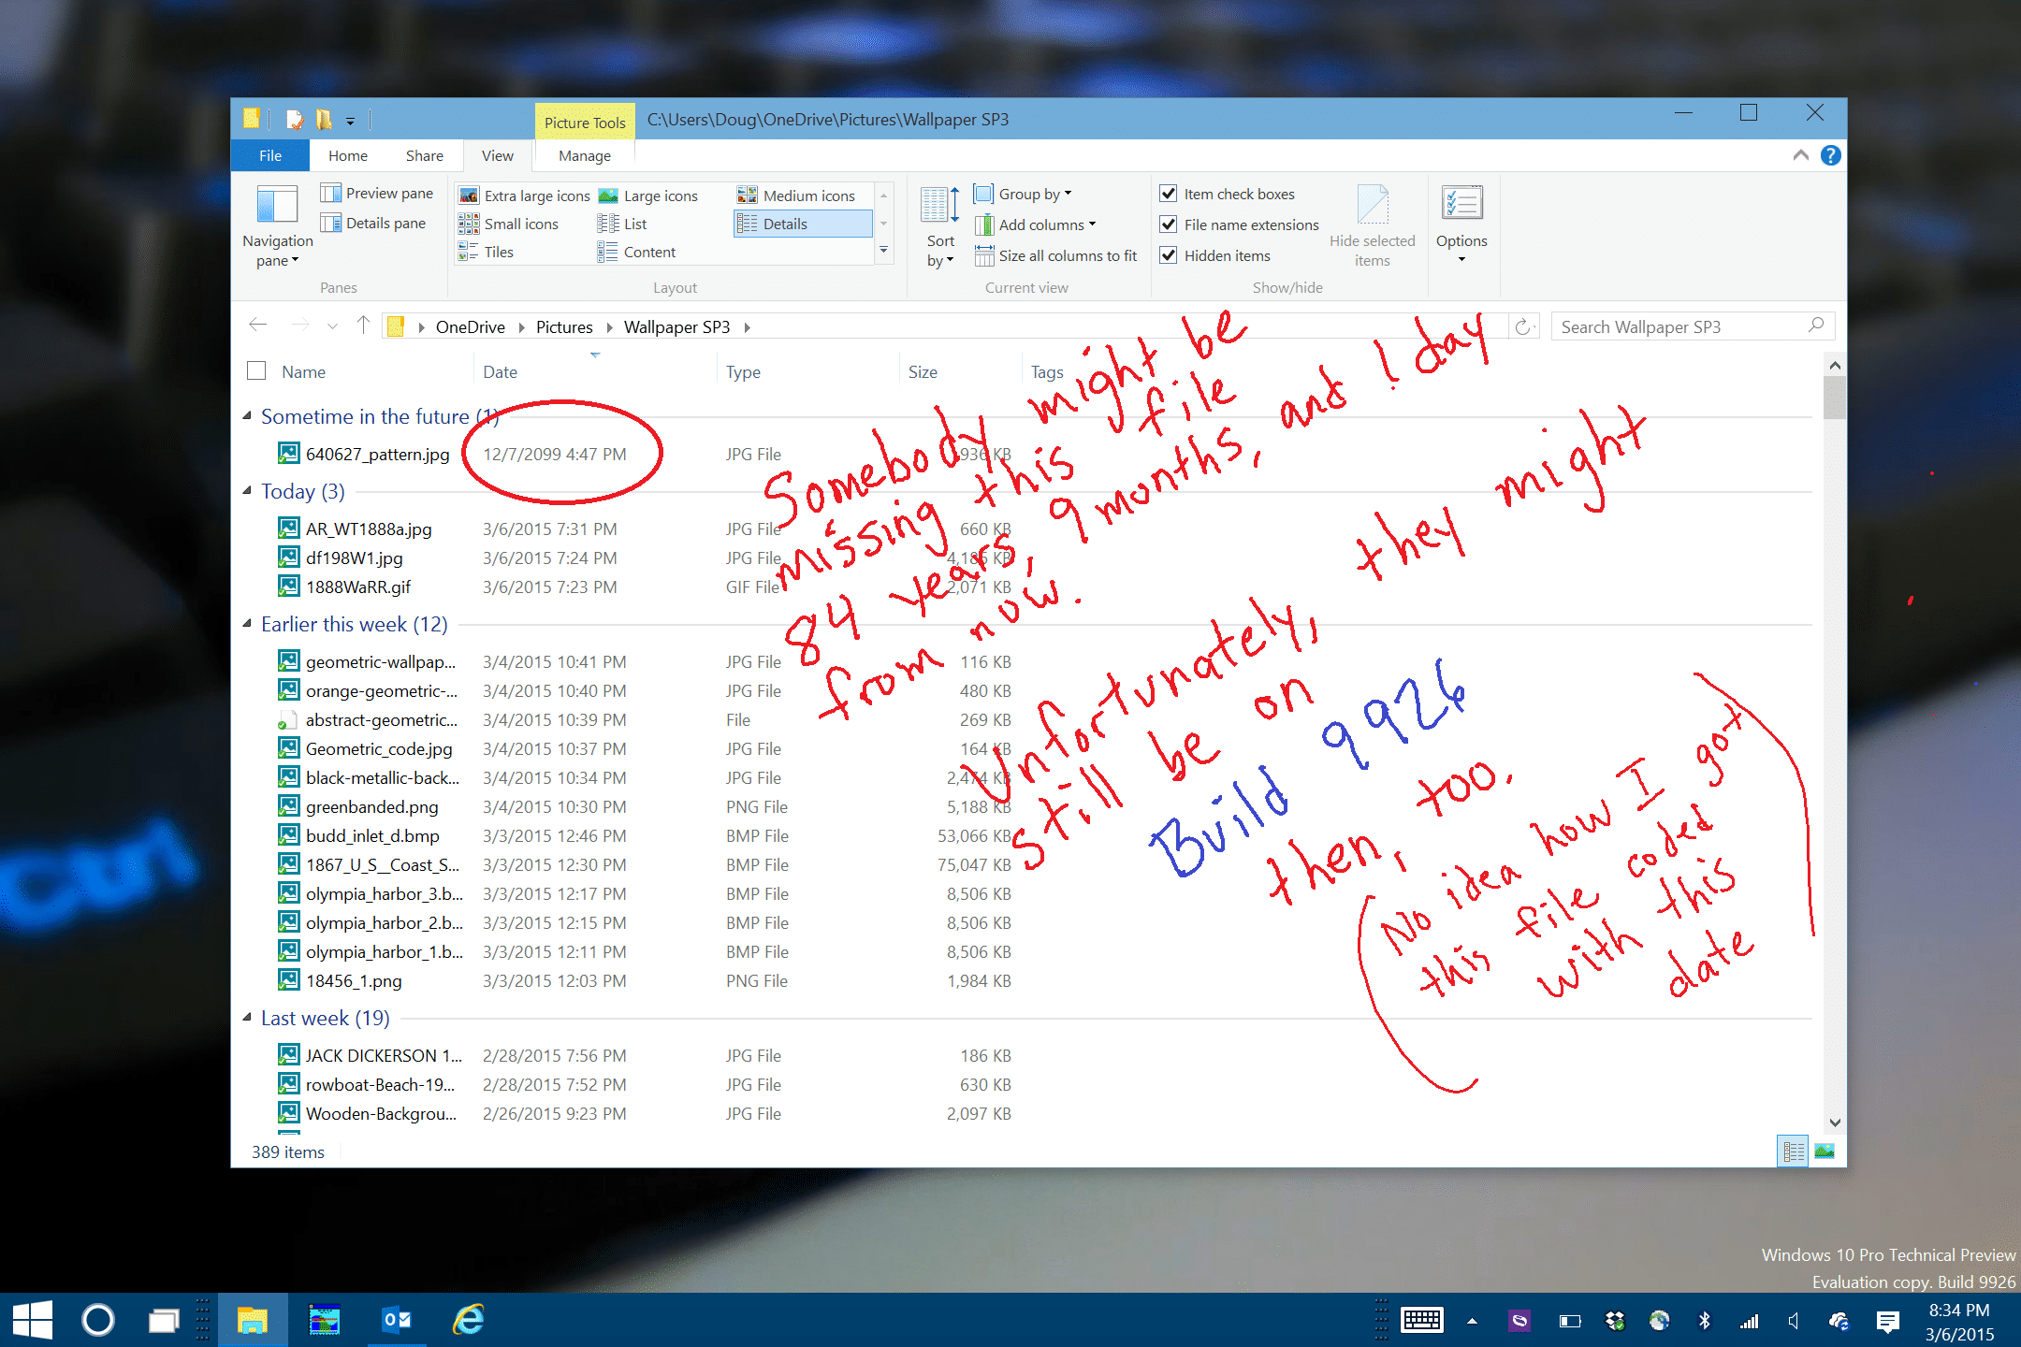Refresh the Wallpaper SP3 folder view
This screenshot has width=2021, height=1347.
point(1523,326)
